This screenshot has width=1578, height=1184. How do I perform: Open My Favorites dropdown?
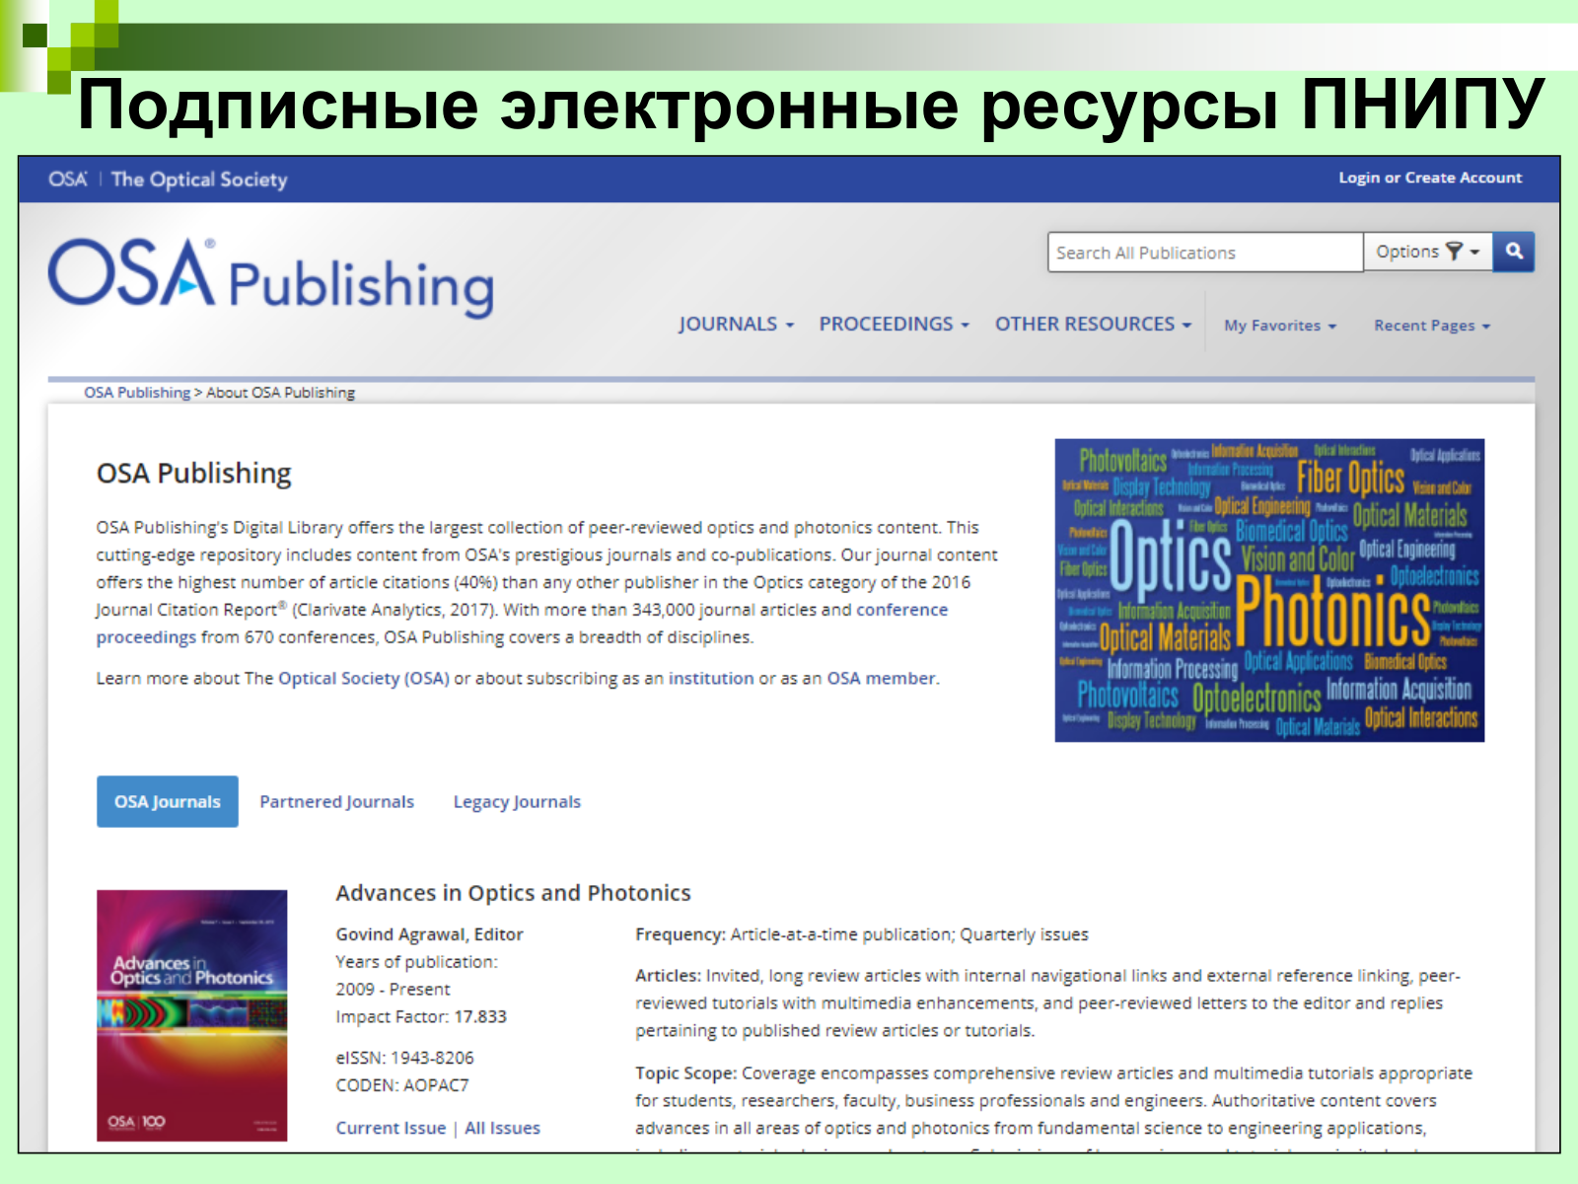1280,326
